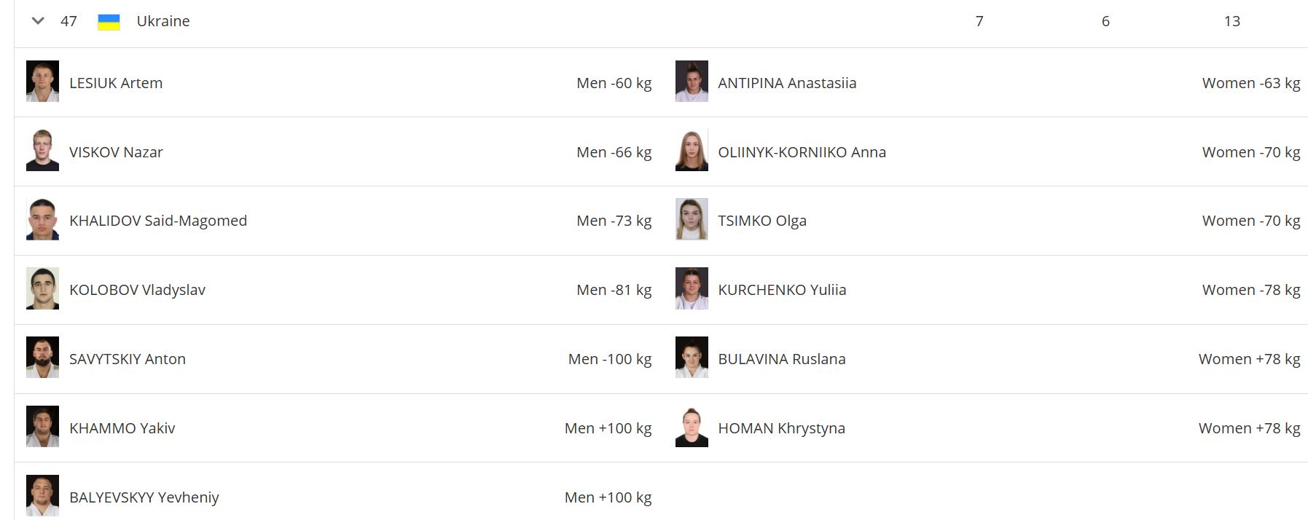Open ANTIPINA Anastasiia's photo thumbnail
Image resolution: width=1308 pixels, height=520 pixels.
tap(692, 82)
